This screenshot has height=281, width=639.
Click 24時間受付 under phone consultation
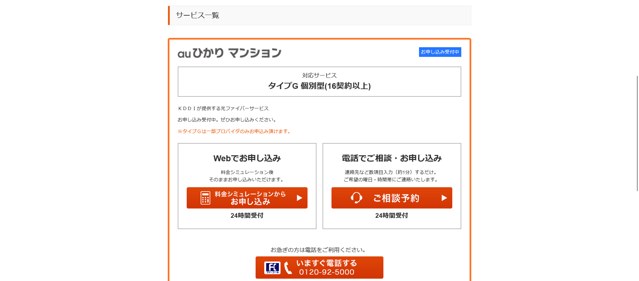pos(392,215)
